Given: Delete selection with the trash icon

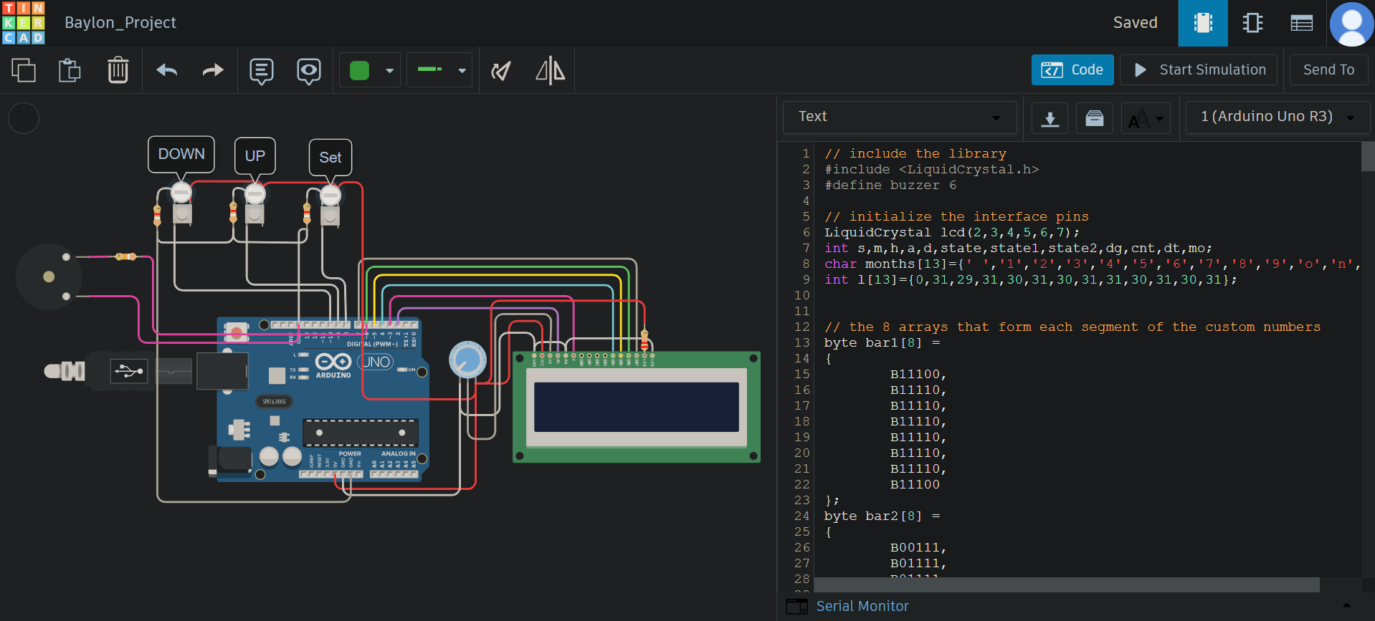Looking at the screenshot, I should [118, 70].
